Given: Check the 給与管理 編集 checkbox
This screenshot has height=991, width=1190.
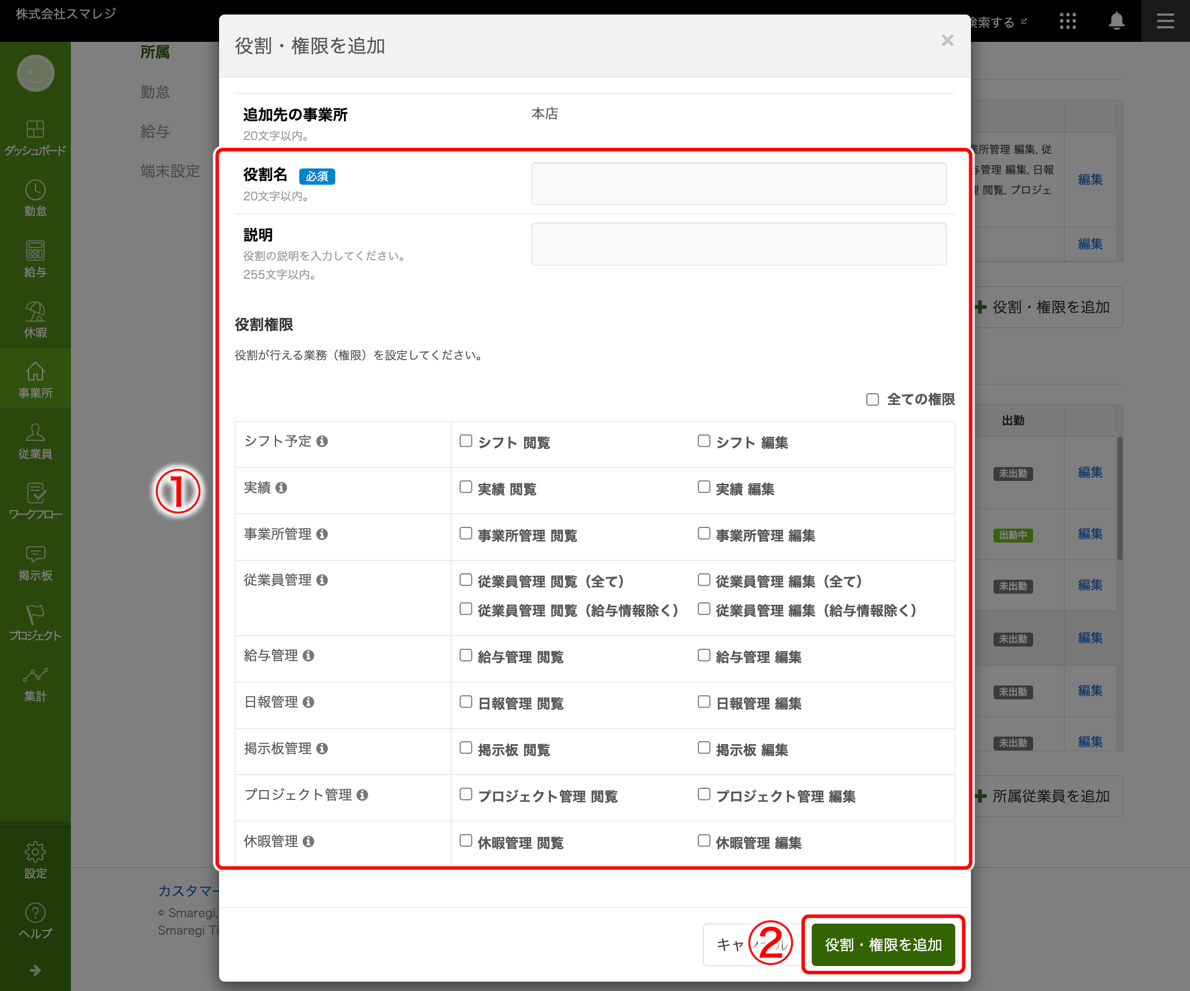Looking at the screenshot, I should coord(704,655).
